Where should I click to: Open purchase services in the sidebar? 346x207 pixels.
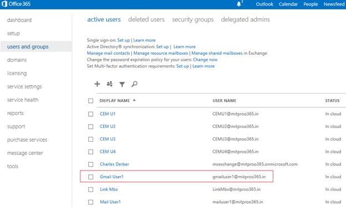[x=27, y=140]
